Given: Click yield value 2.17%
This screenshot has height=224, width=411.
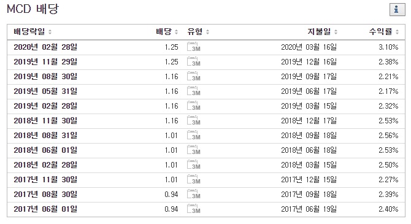Looking at the screenshot, I should 388,91.
